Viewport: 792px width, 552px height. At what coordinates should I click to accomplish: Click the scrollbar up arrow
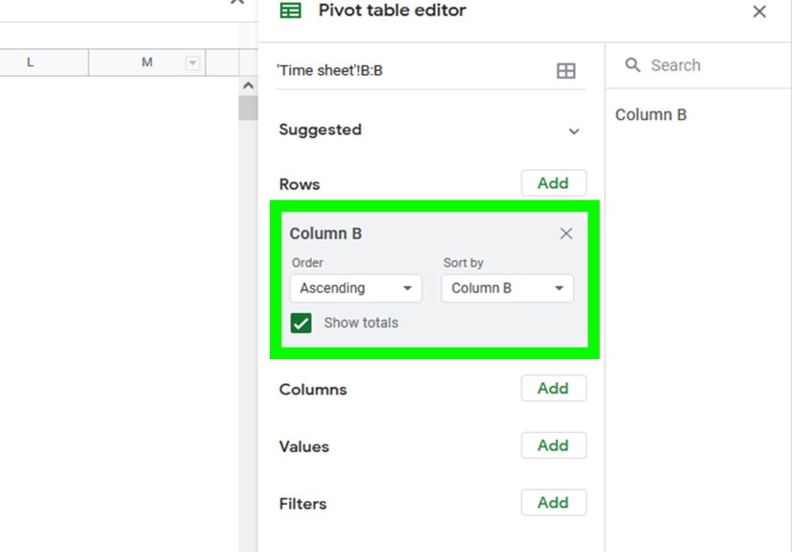(x=248, y=85)
